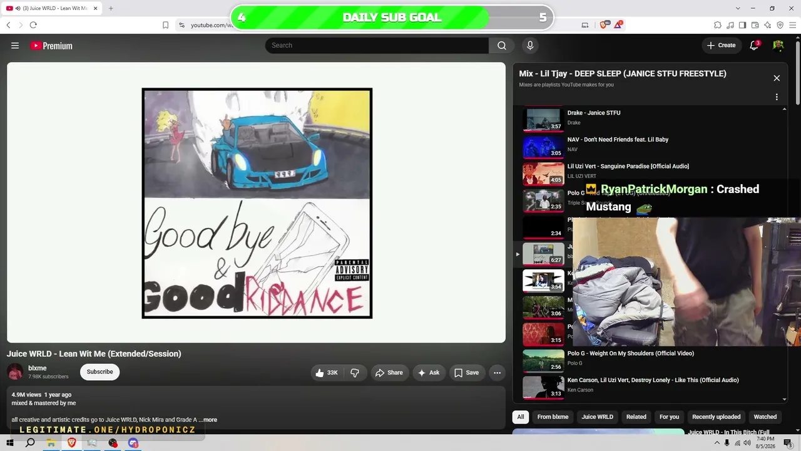The width and height of the screenshot is (801, 451).
Task: Select the Related filter chip
Action: point(636,417)
